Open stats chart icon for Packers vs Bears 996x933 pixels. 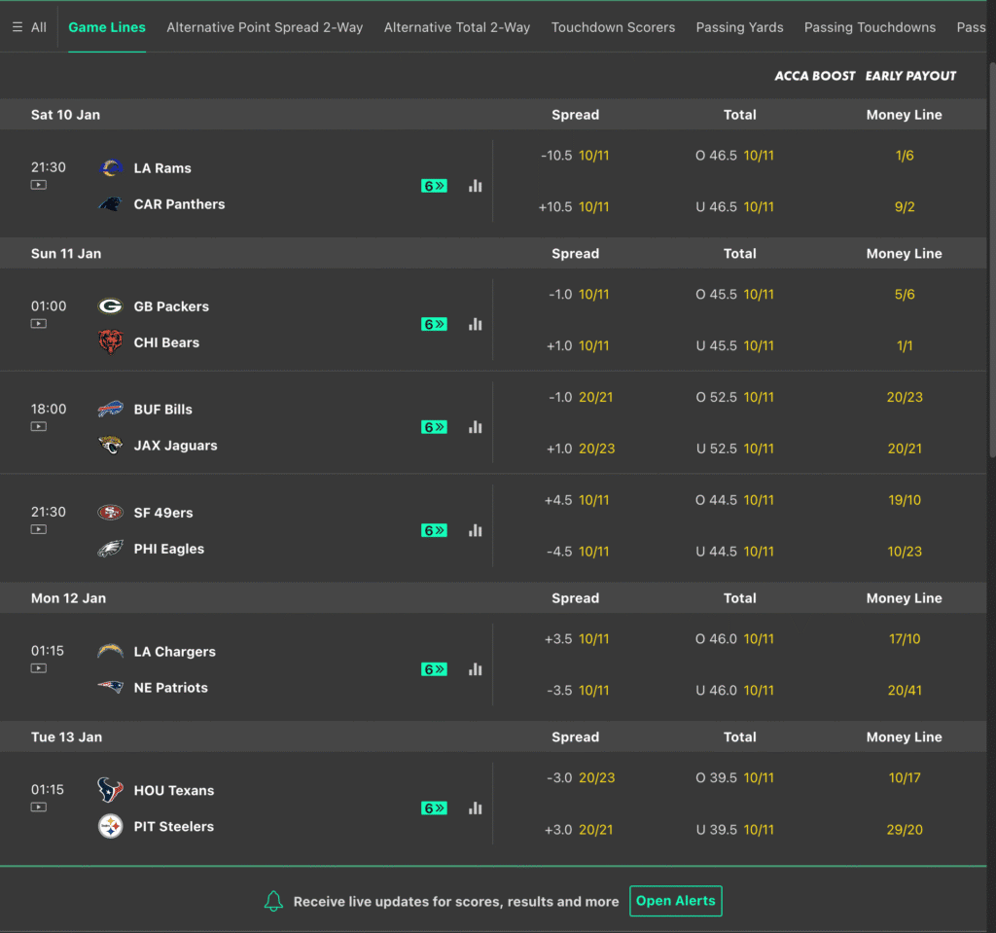point(475,324)
